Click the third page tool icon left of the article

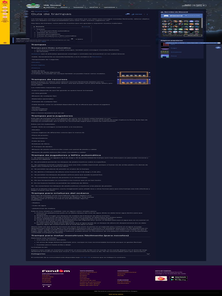tap(26, 16)
